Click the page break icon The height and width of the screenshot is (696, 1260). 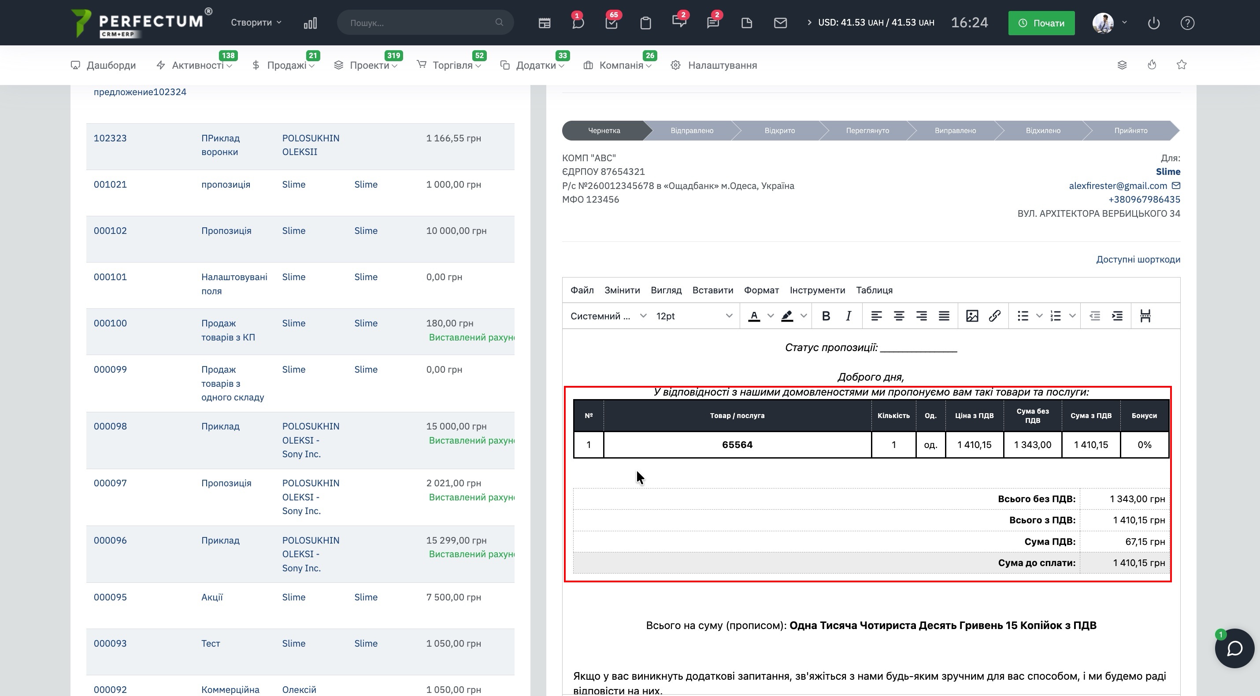click(x=1145, y=316)
